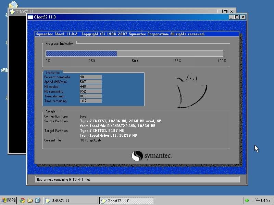Close the Ghost32 11.0 window
Viewport: 274px width, 205px height.
[243, 17]
